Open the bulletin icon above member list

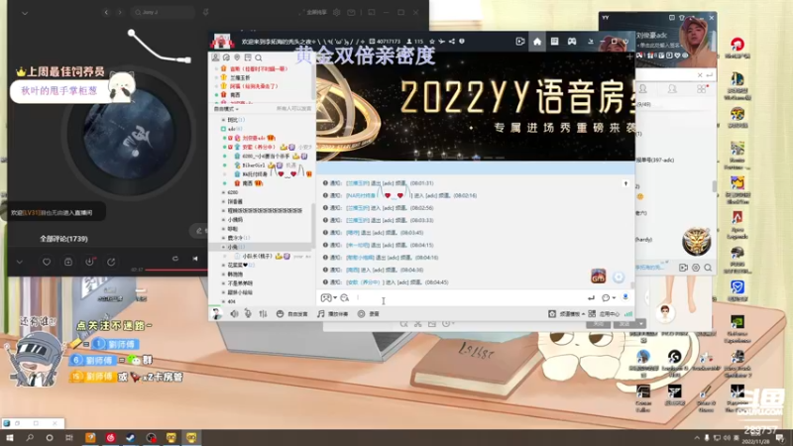pos(248,57)
